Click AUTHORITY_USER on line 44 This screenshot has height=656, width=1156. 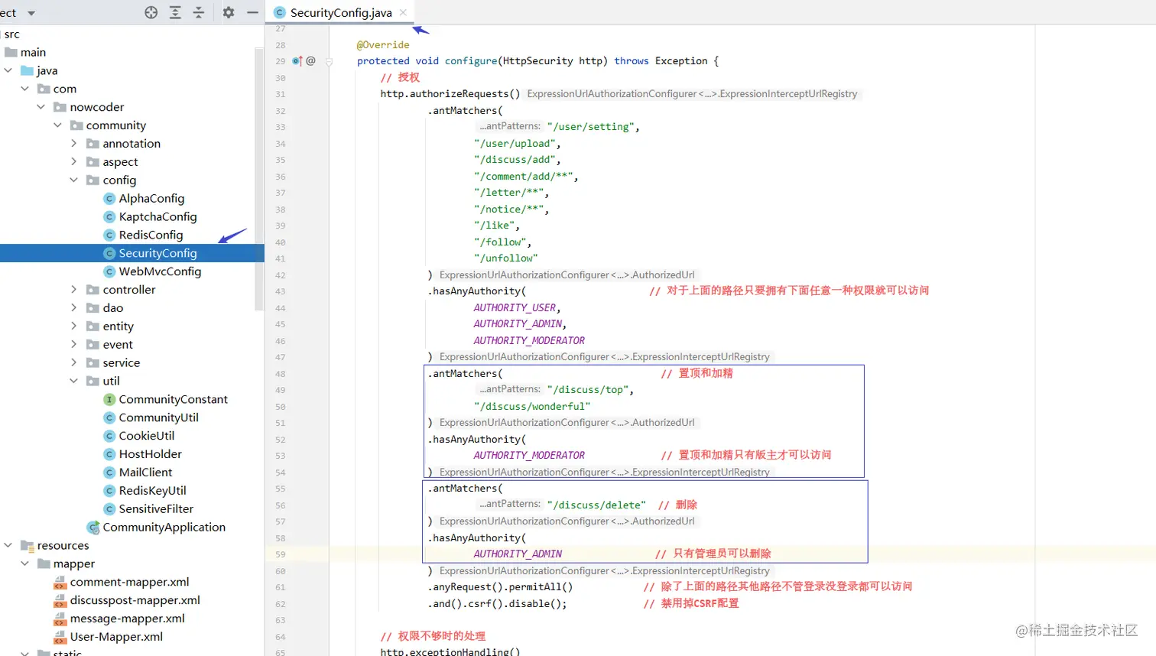515,308
